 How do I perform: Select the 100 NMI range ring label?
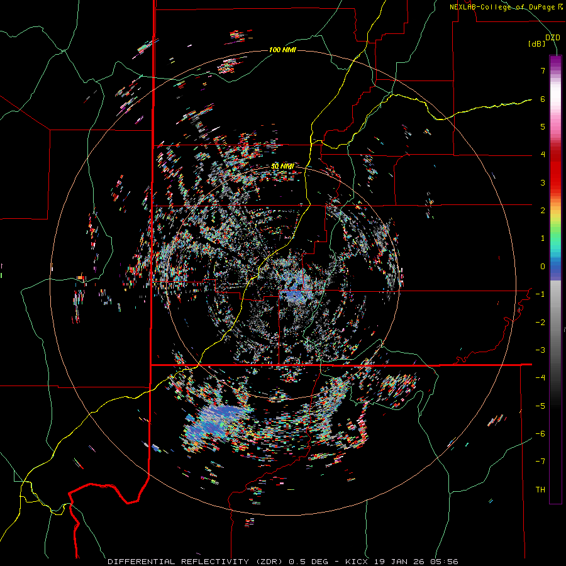click(282, 50)
